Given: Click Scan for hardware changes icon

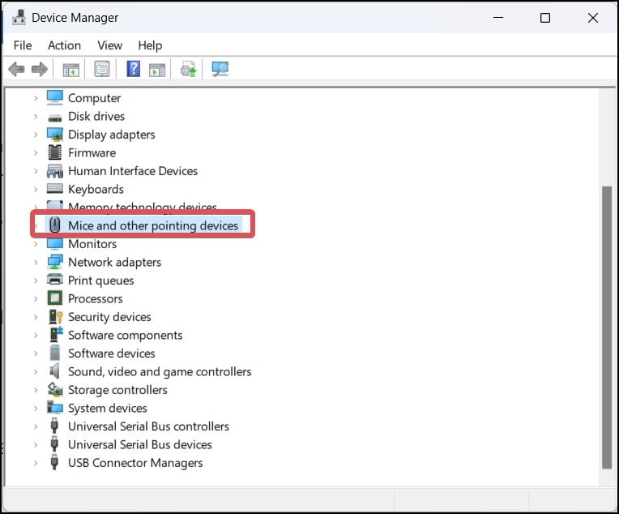Looking at the screenshot, I should tap(220, 70).
